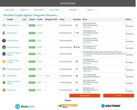Click the Blockgeeks press logo
Image resolution: width=137 pixels, height=110 pixels.
(25, 106)
